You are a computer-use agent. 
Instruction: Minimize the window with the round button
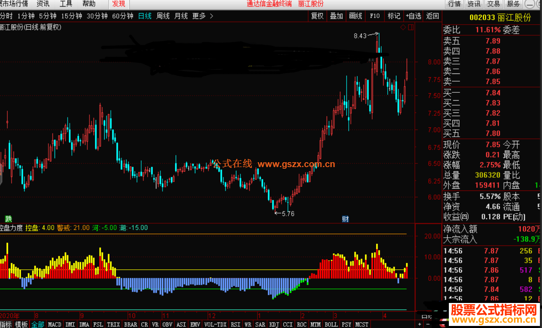point(531,4)
